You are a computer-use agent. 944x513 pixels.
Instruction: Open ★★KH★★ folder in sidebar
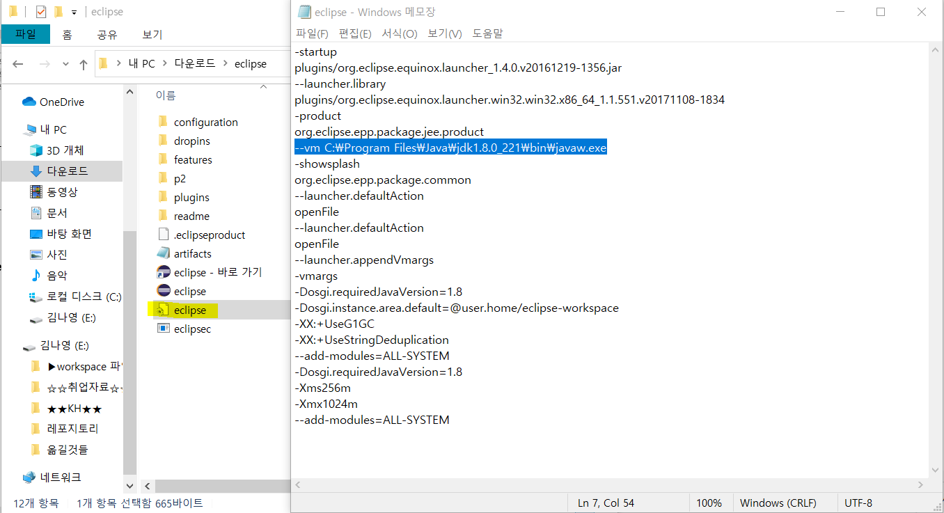click(x=74, y=408)
